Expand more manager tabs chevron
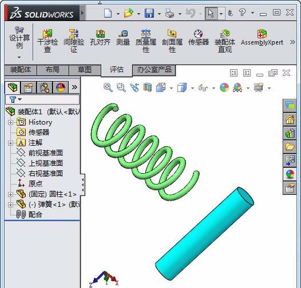301x288 pixels. click(74, 87)
